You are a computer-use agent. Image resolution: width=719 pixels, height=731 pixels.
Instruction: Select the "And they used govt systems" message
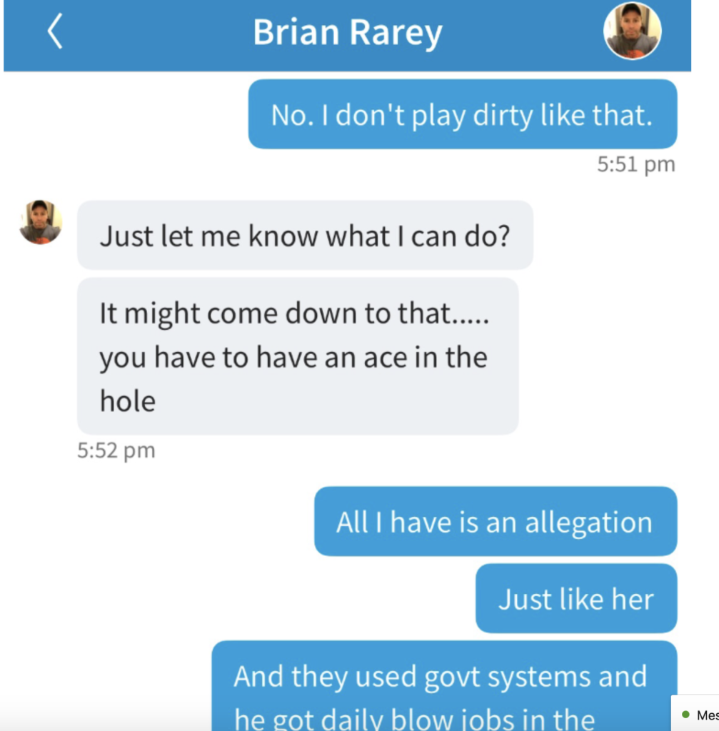coord(444,686)
